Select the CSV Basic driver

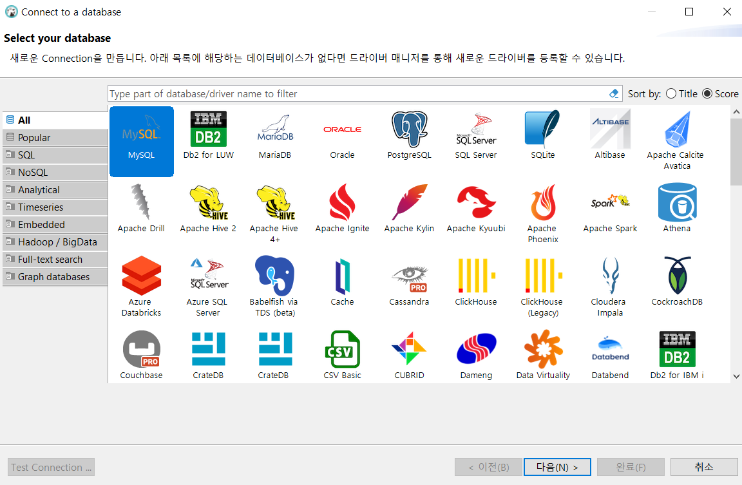[x=342, y=356]
